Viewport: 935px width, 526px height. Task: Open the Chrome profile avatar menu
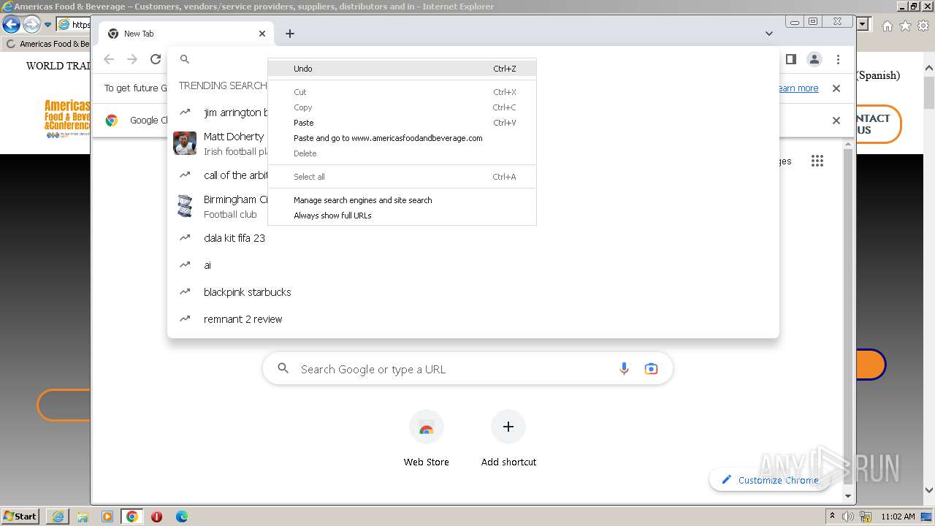814,59
